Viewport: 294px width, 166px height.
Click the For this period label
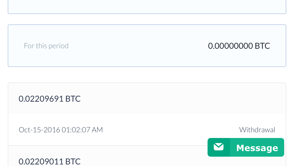[x=46, y=46]
